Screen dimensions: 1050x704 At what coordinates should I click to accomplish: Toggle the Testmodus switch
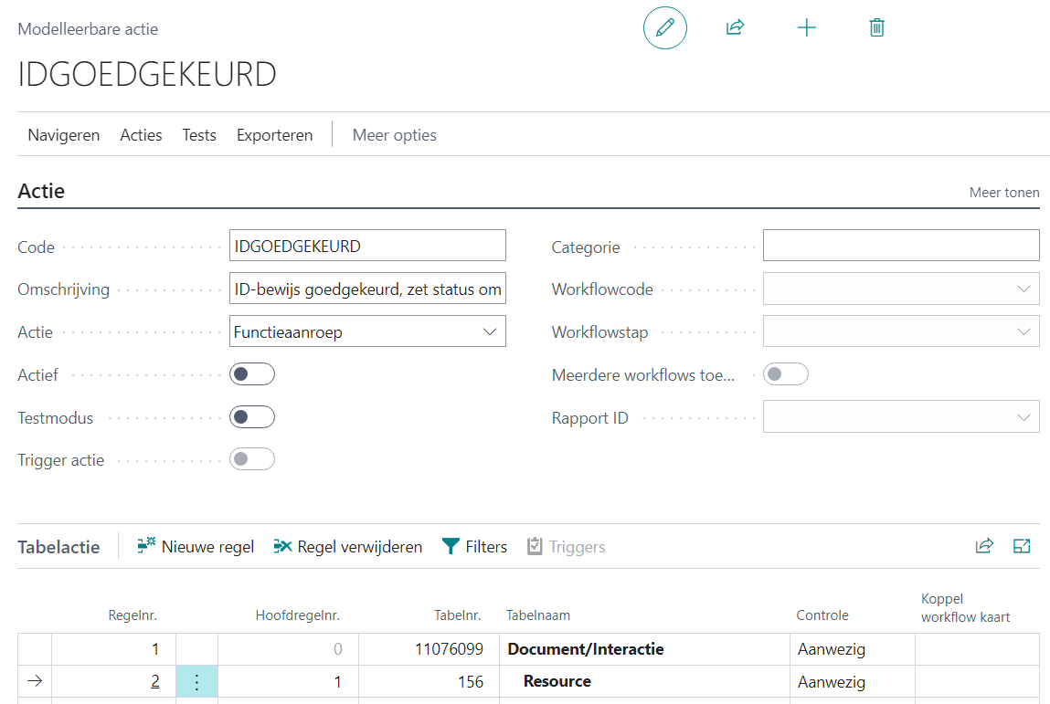tap(252, 417)
